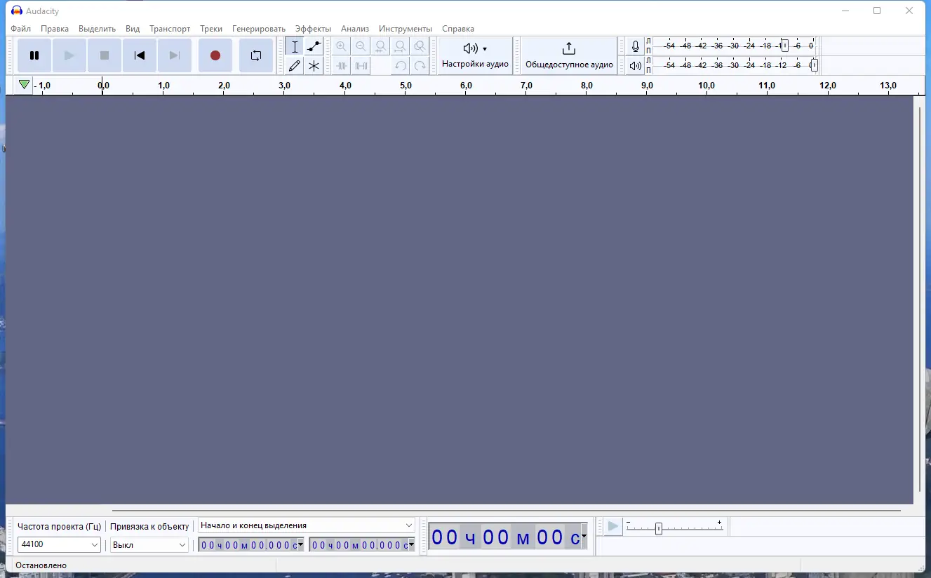
Task: Adjust the recording level slider
Action: [x=785, y=46]
